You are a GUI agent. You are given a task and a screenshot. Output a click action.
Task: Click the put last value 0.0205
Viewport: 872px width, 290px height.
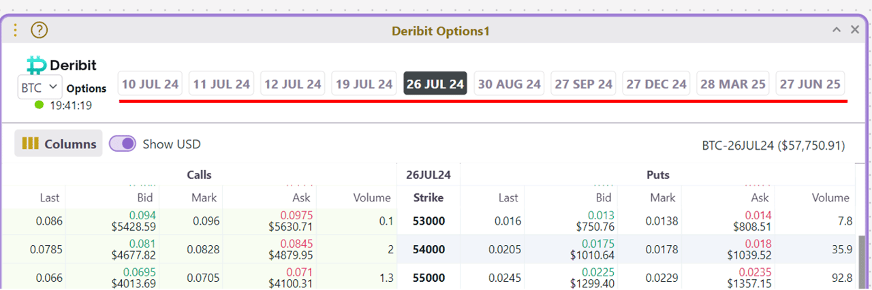click(x=505, y=250)
